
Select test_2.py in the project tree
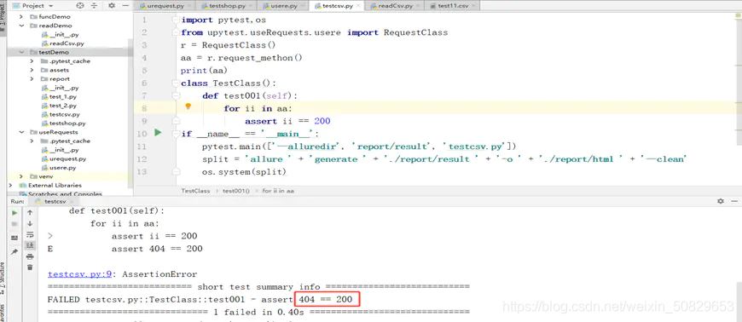click(x=63, y=106)
